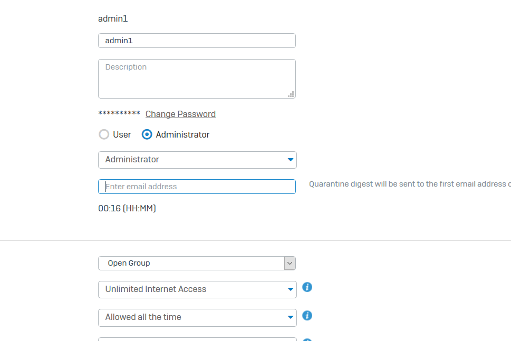This screenshot has width=511, height=341.
Task: Click the Description box resize handle
Action: pyautogui.click(x=291, y=94)
